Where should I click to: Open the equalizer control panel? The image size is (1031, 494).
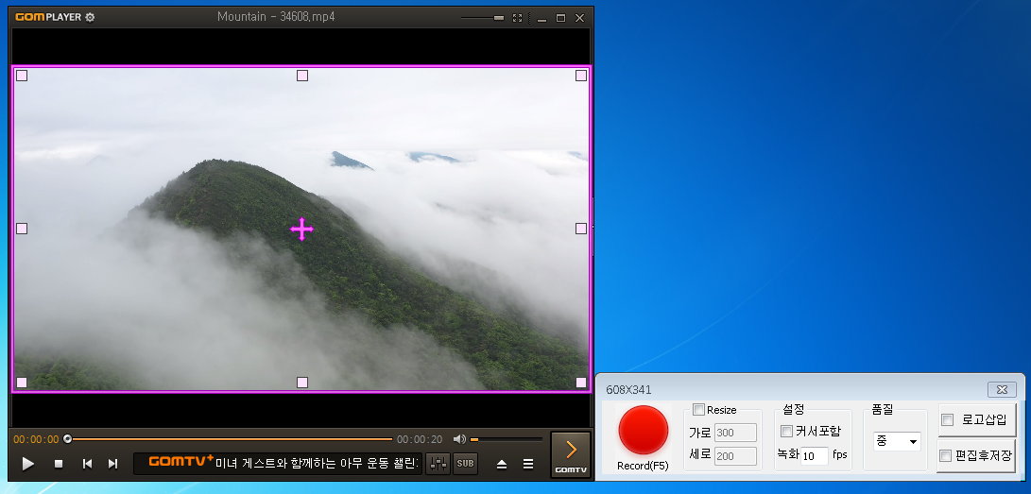coord(438,463)
